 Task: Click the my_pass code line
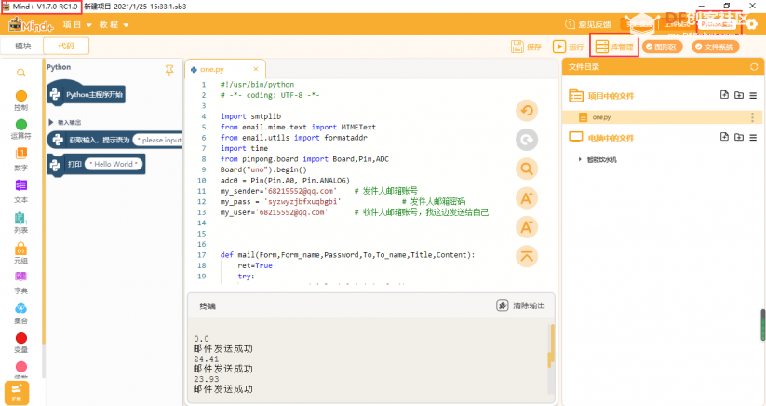click(343, 201)
